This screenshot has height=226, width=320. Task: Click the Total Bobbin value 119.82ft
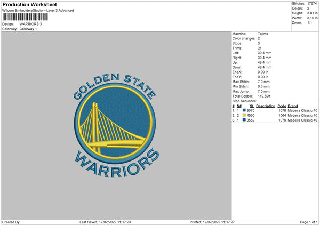click(265, 96)
